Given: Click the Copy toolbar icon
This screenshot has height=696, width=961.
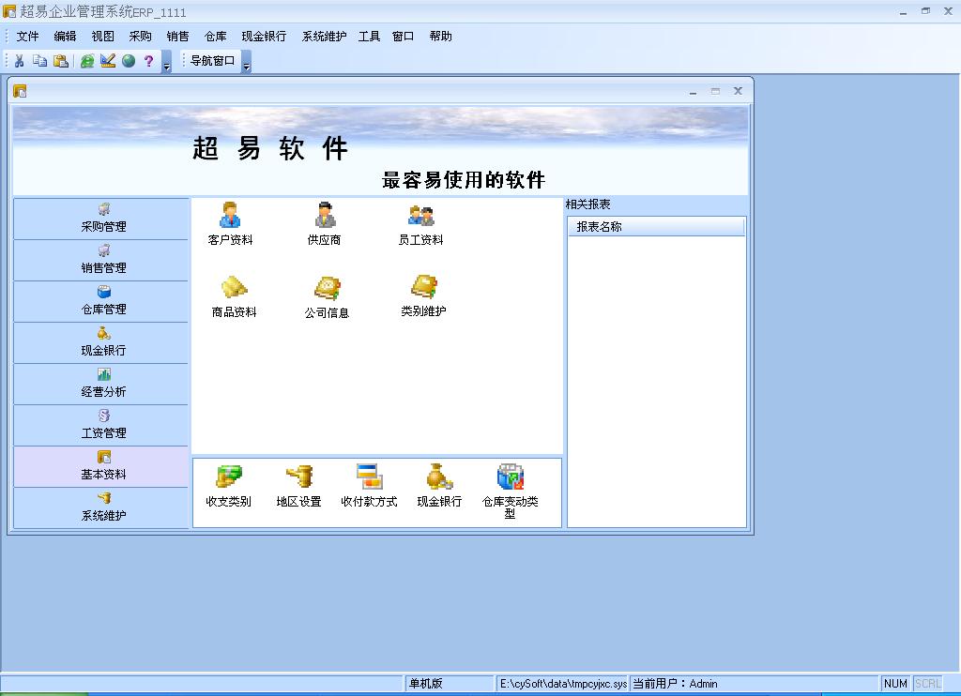Looking at the screenshot, I should click(x=39, y=61).
